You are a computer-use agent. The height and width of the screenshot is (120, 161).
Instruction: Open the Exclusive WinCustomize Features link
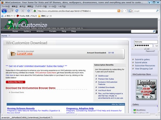(108, 83)
